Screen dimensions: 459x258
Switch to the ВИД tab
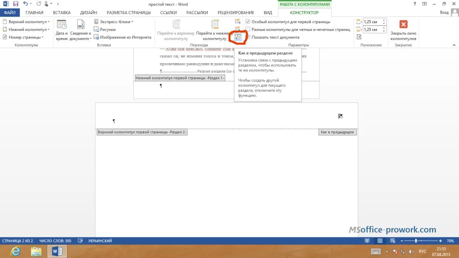(x=267, y=13)
